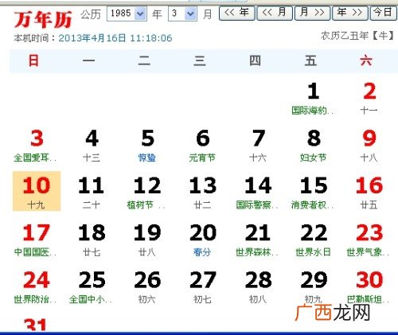
Task: Select March 29 初九 date cell
Action: pyautogui.click(x=314, y=286)
